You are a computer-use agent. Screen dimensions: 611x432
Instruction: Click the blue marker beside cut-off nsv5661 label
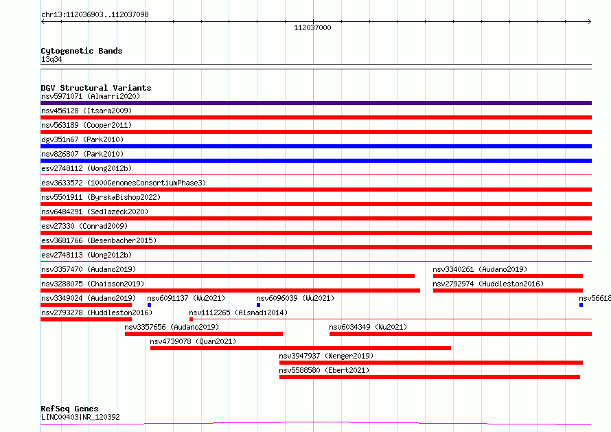581,305
